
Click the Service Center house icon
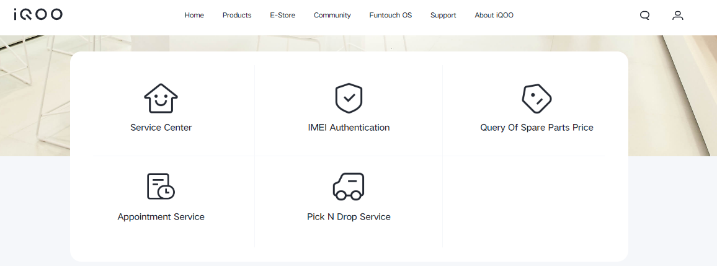point(161,98)
